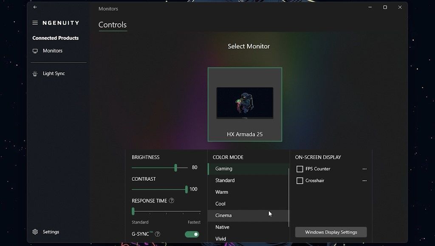Click the Color Mode list scrollbar
This screenshot has width=435, height=246.
point(289,197)
